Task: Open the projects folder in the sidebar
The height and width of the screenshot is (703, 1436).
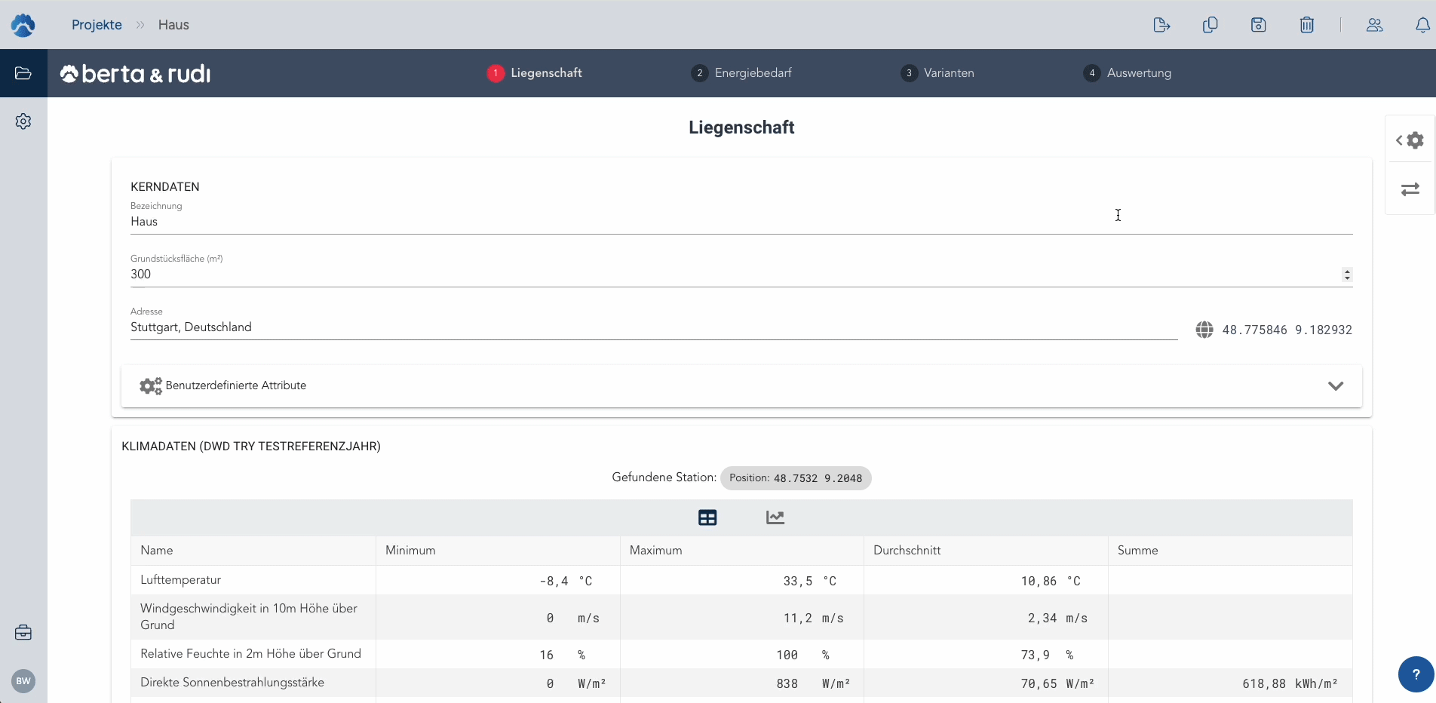Action: (23, 73)
